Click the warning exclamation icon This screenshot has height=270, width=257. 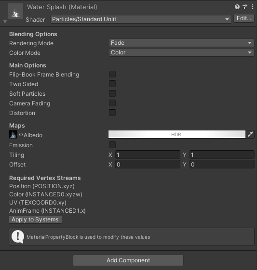[x=18, y=237]
